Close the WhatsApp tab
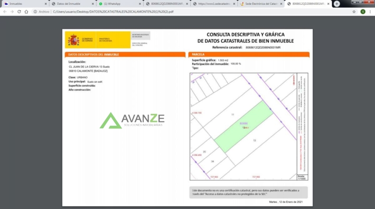 [x=140, y=4]
